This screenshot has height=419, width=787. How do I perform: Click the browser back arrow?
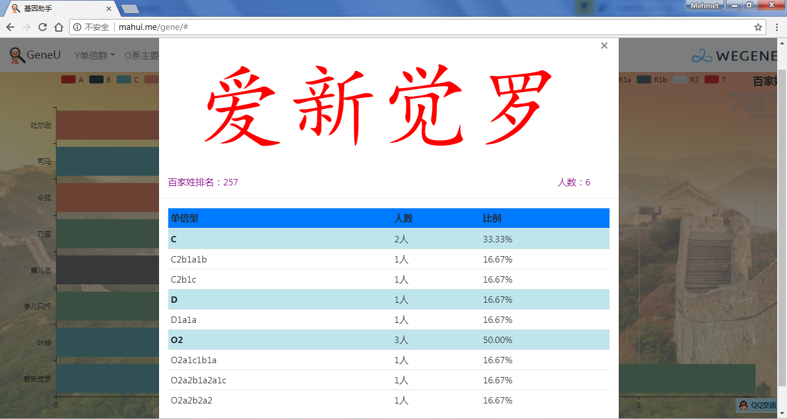tap(10, 27)
